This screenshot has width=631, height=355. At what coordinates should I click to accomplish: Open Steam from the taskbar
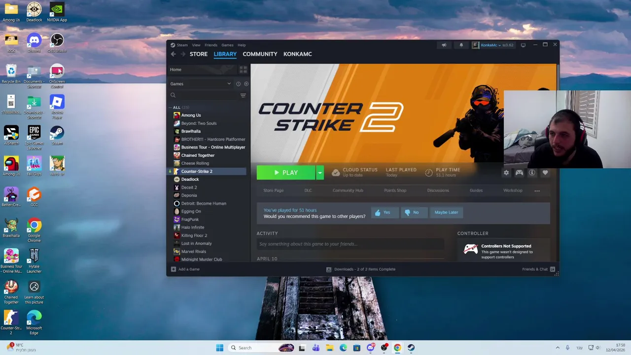[411, 348]
